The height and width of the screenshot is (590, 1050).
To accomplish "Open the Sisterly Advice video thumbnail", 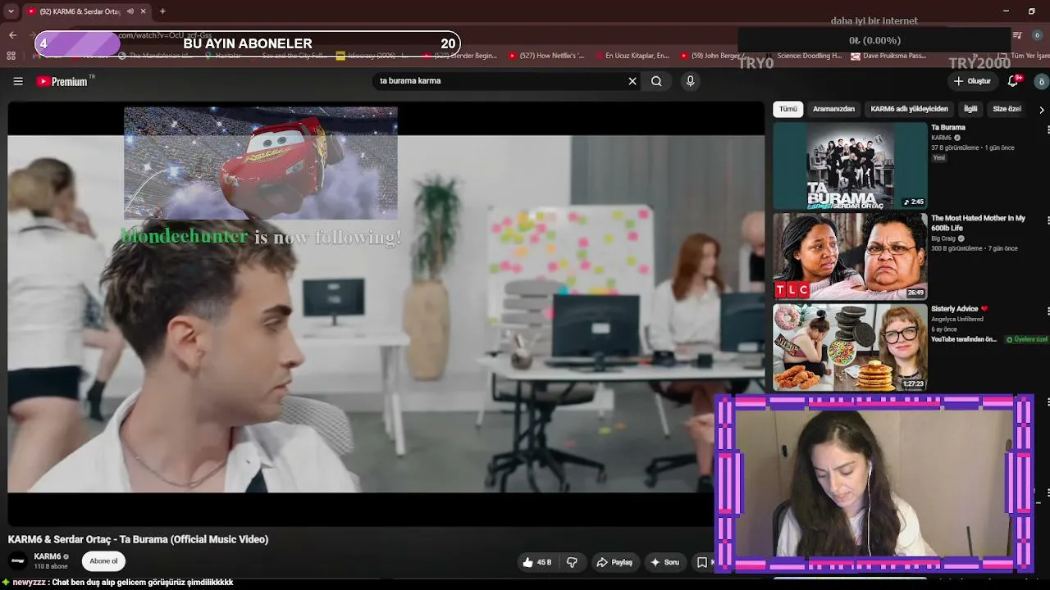I will pyautogui.click(x=850, y=347).
